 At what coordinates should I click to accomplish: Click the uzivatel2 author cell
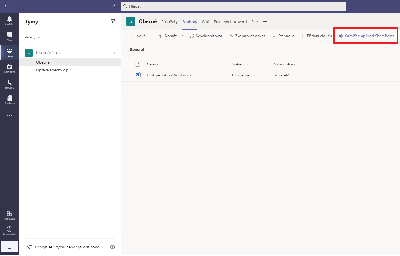click(281, 75)
